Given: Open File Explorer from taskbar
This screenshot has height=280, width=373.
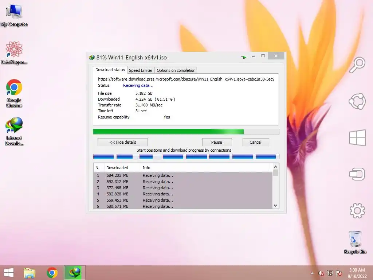Looking at the screenshot, I should [30, 273].
